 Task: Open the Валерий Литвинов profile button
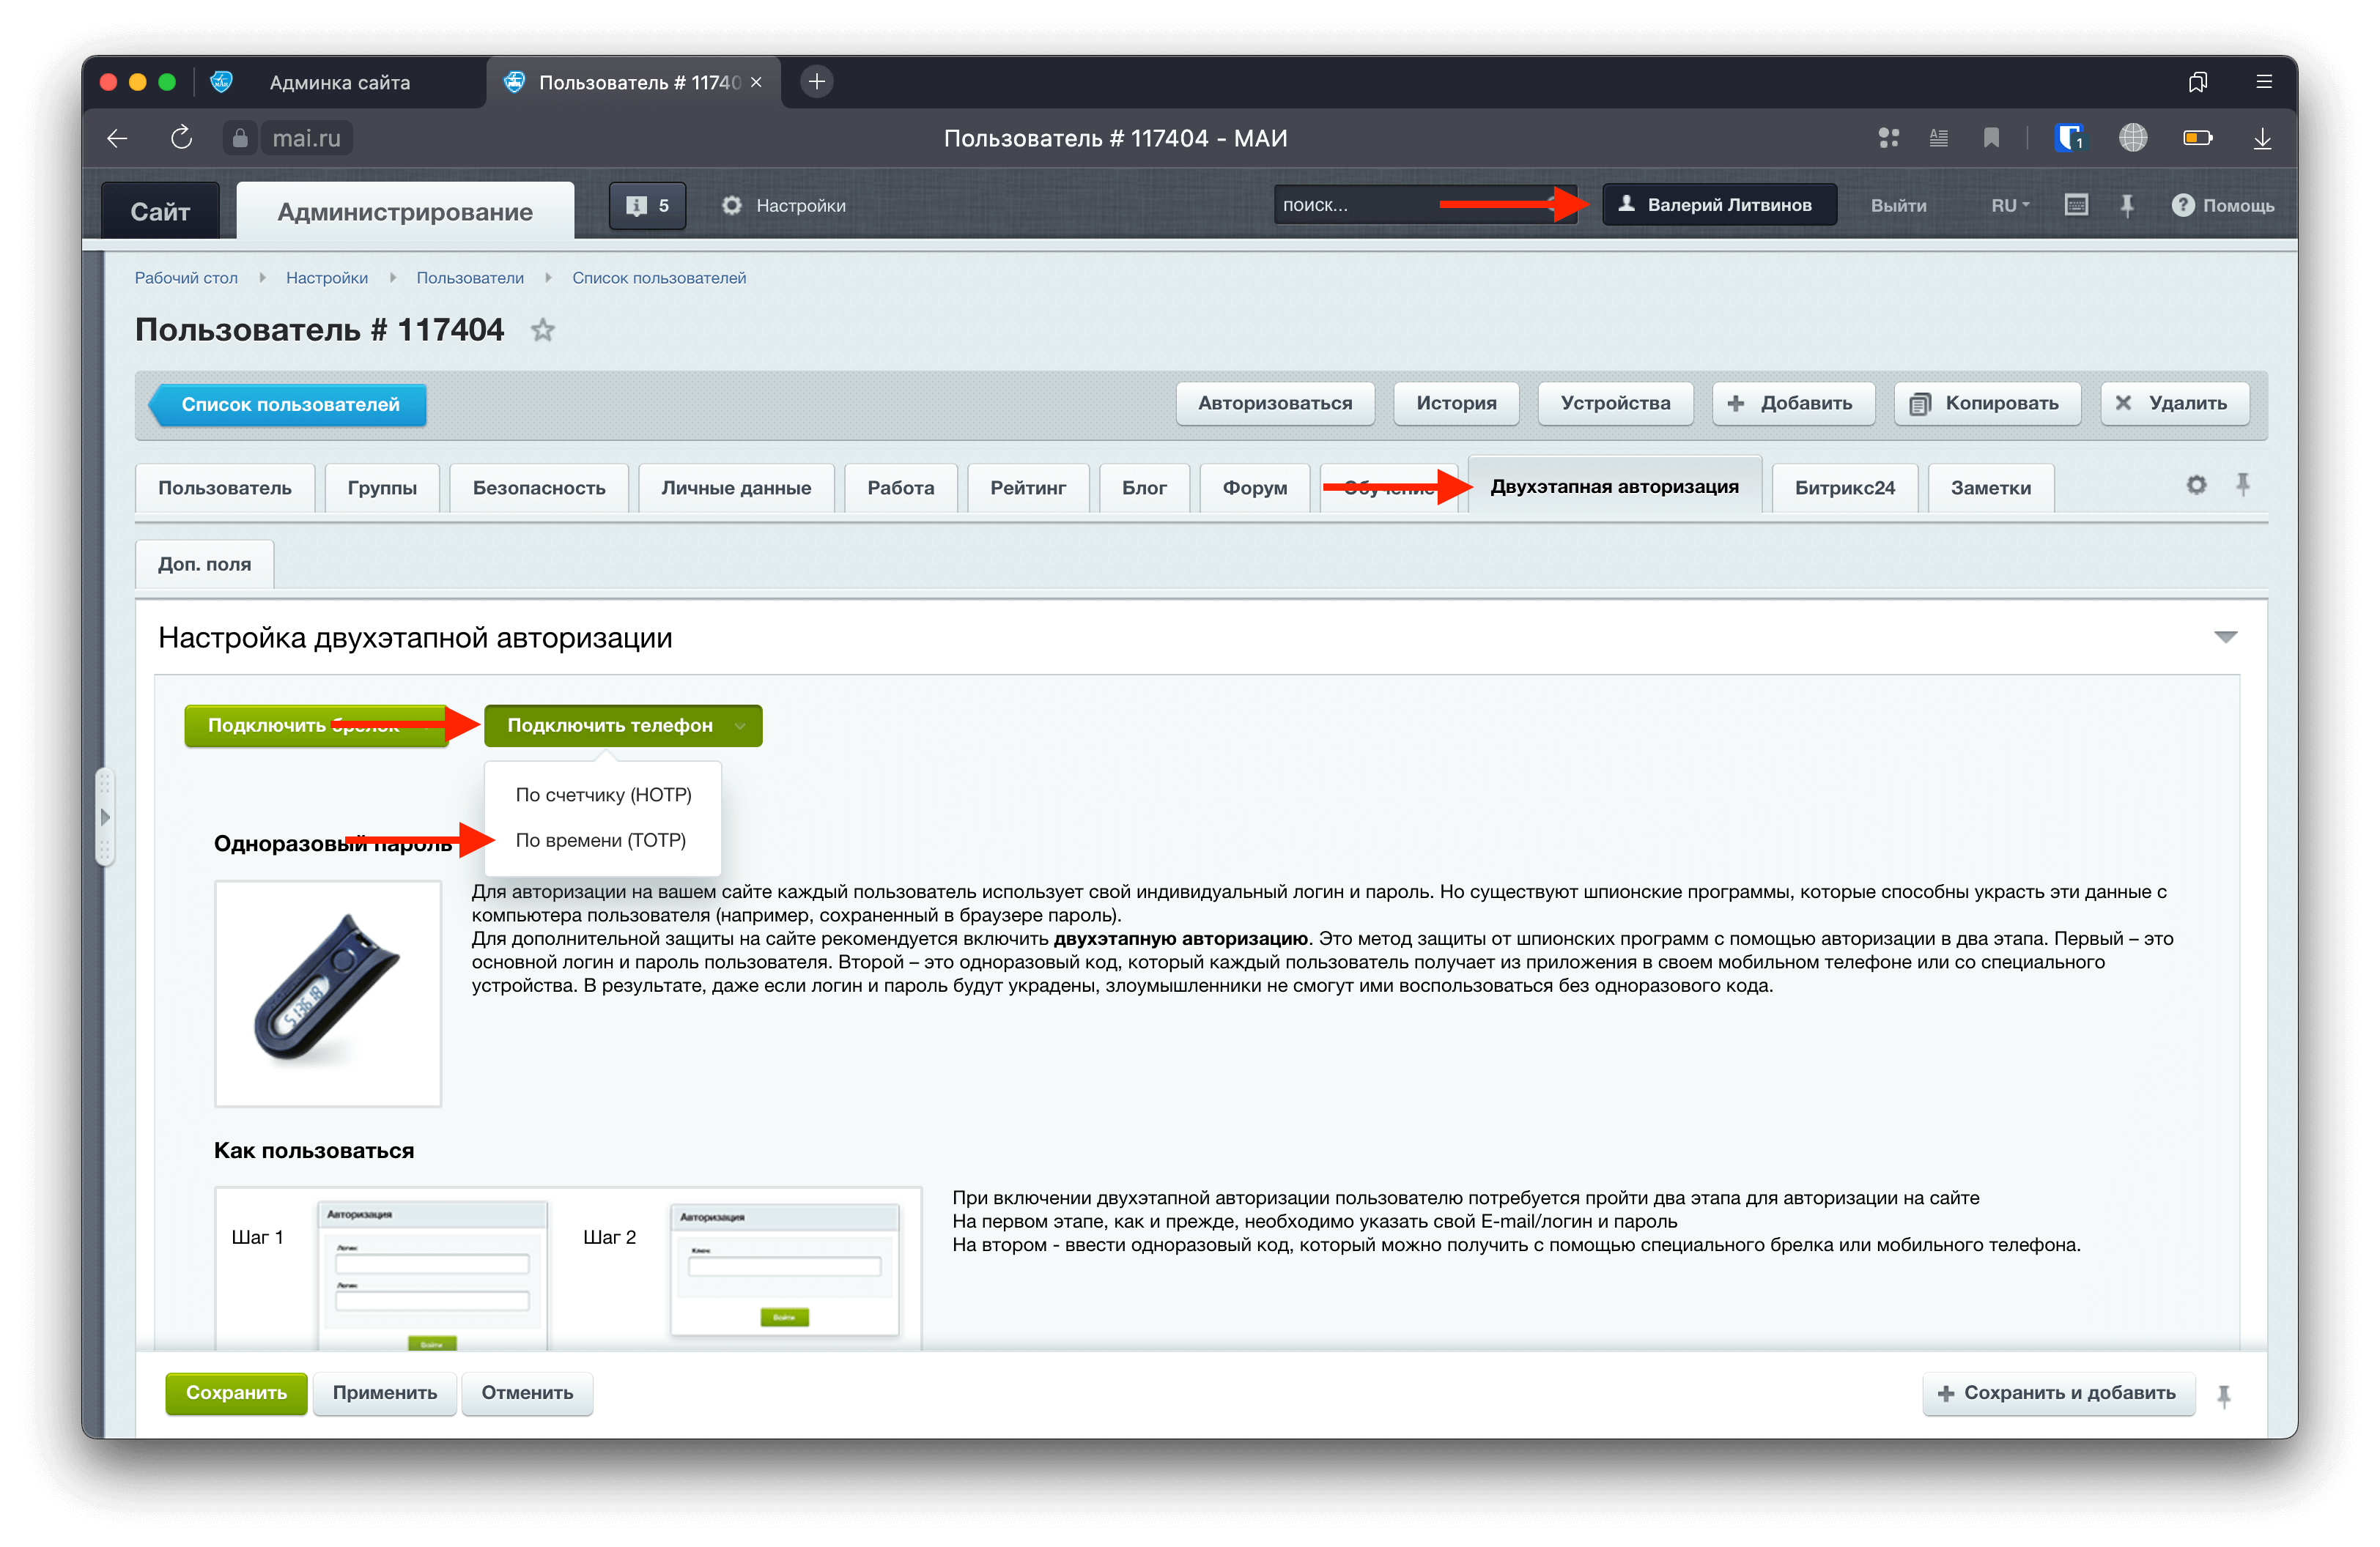1719,206
